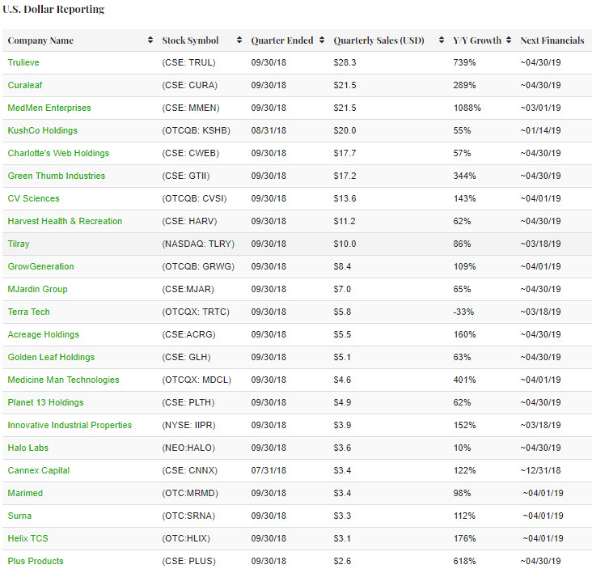Select Charlotte's Web Holdings link
Screen dimensions: 592x569
(x=58, y=153)
